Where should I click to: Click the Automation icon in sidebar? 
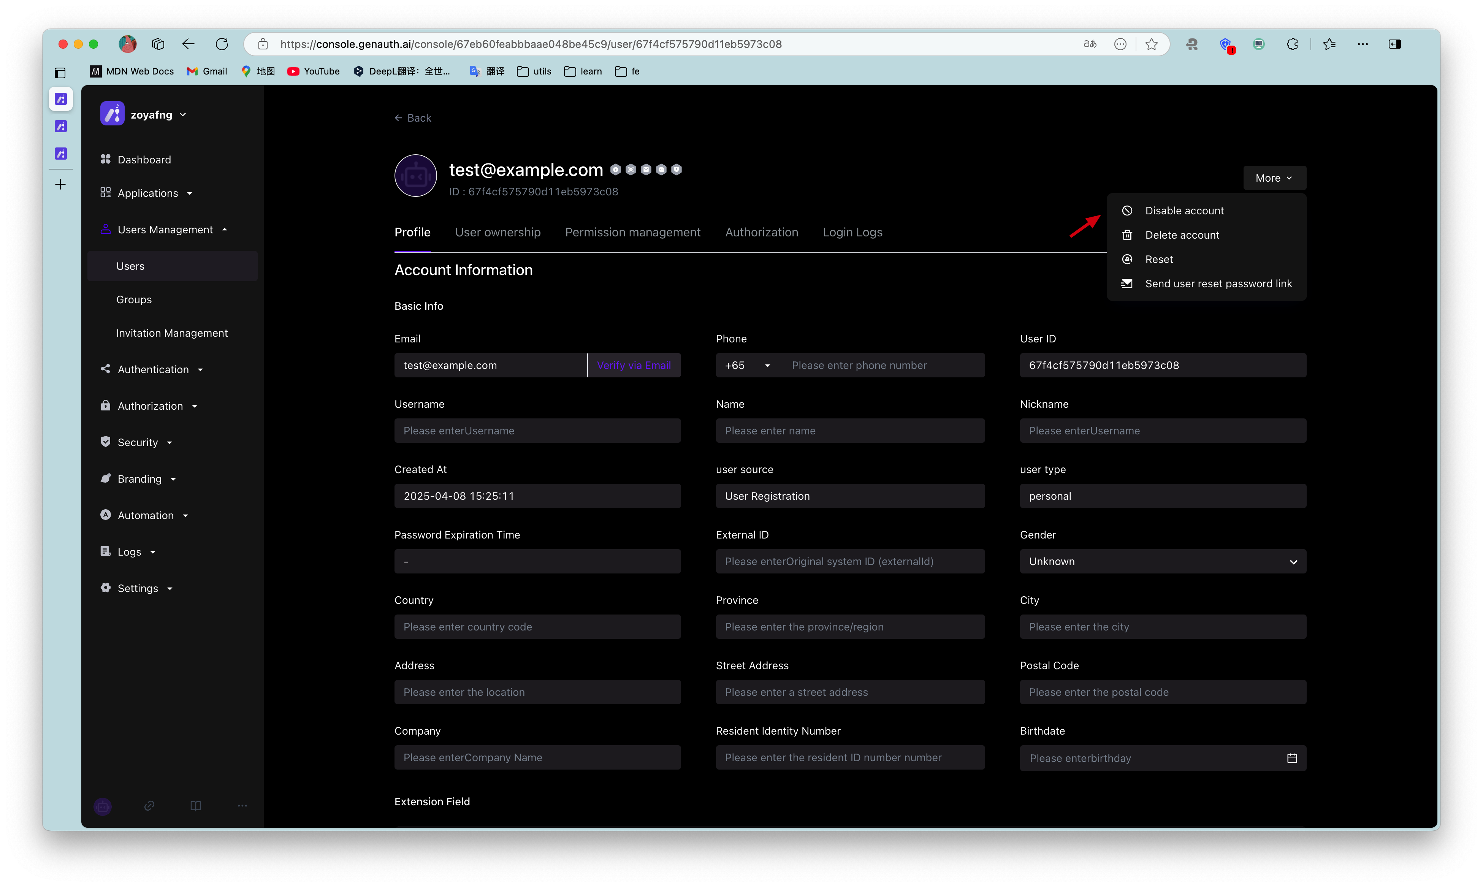pyautogui.click(x=105, y=515)
